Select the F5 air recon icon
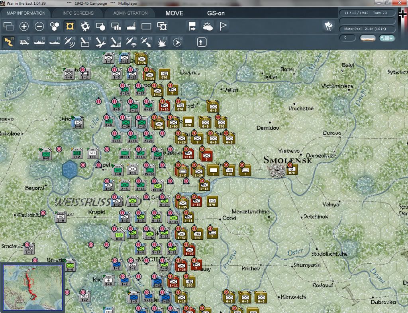 tap(70, 42)
